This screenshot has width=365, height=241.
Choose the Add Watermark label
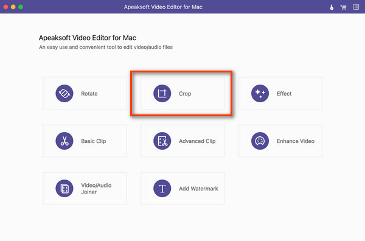pos(198,189)
